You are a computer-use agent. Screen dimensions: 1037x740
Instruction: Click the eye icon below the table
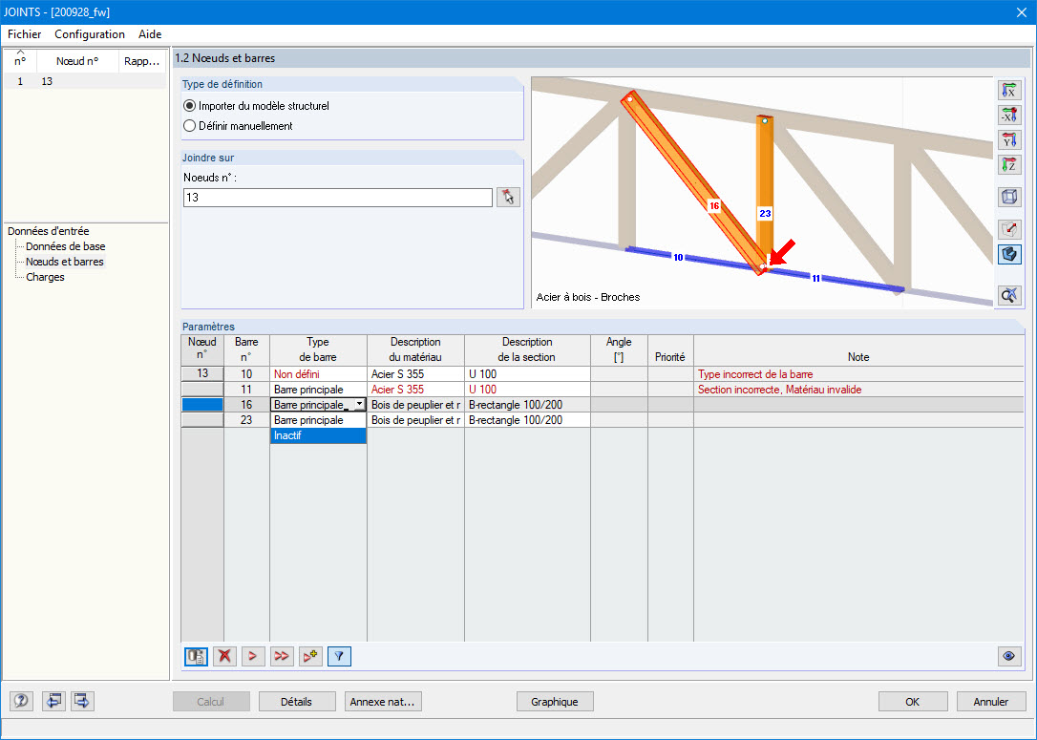(1008, 656)
